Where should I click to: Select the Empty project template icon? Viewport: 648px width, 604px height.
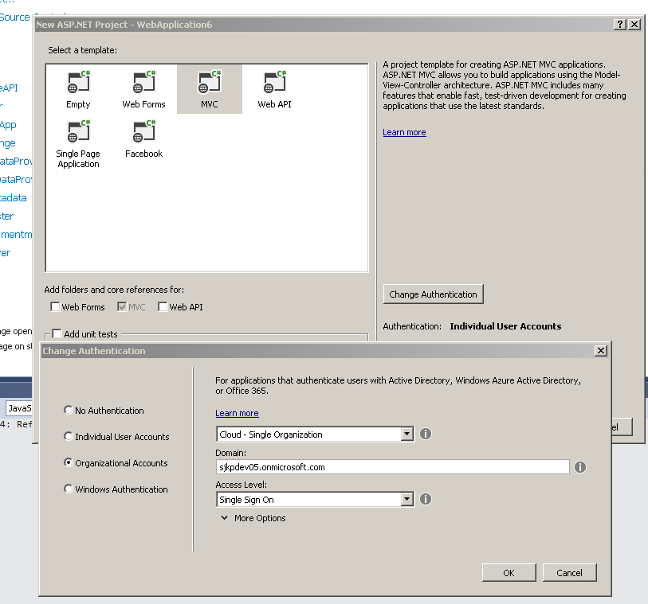(78, 83)
